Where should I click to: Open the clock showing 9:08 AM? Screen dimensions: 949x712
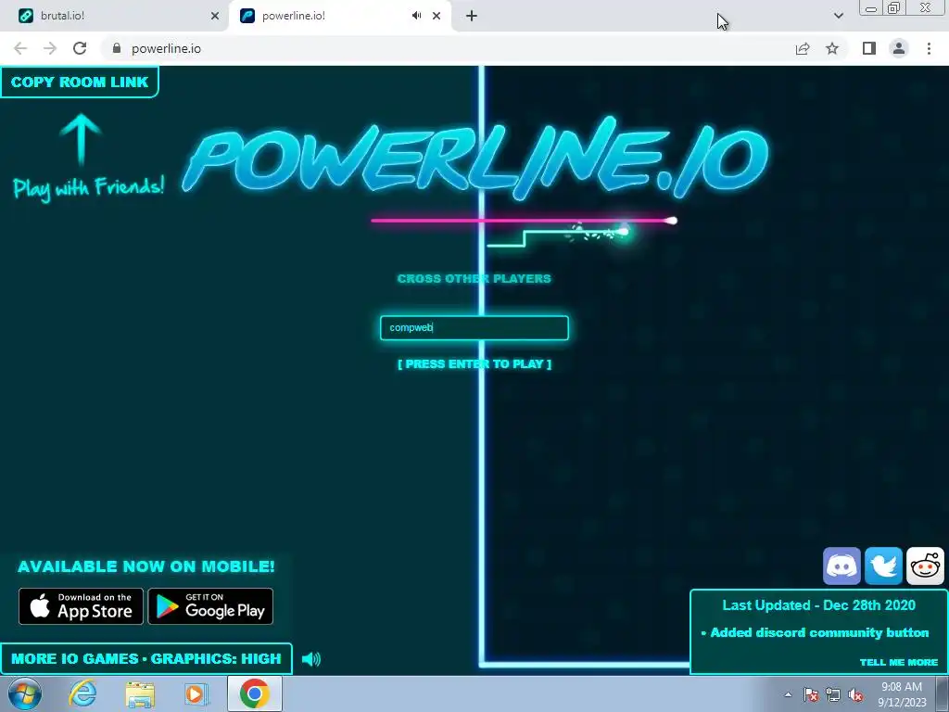(x=902, y=694)
